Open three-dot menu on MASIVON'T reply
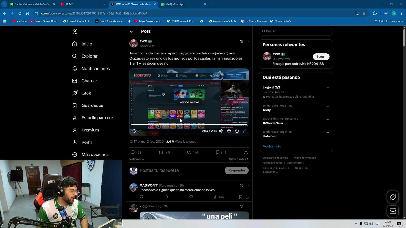Viewport: 406px width, 228px height. (x=247, y=185)
